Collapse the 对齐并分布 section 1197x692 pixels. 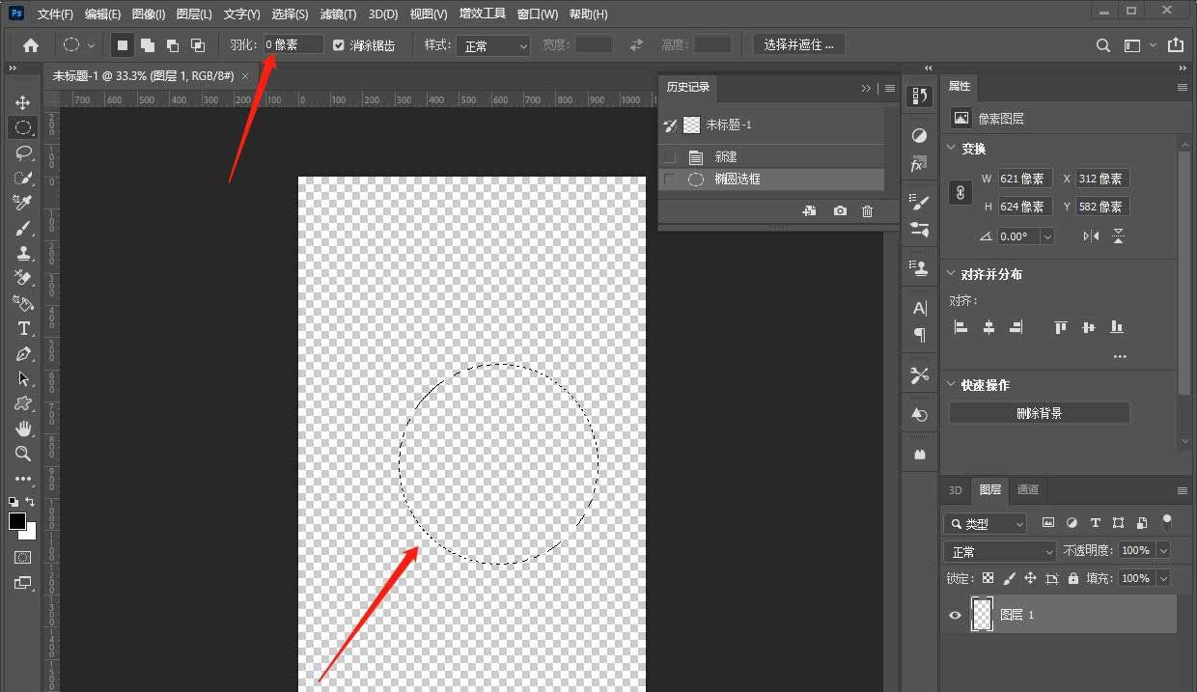tap(951, 274)
